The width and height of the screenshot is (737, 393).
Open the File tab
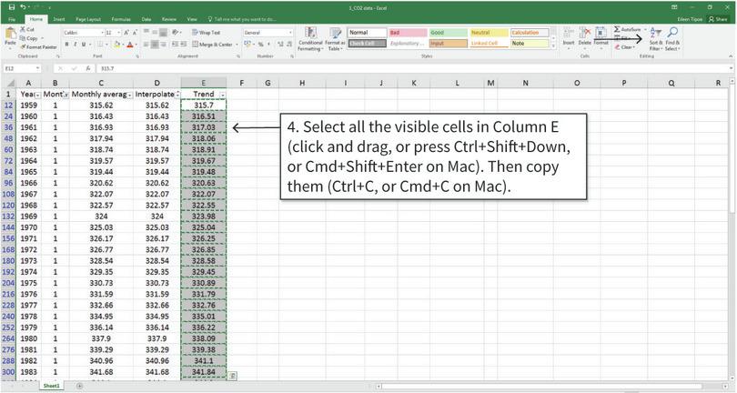[12, 19]
